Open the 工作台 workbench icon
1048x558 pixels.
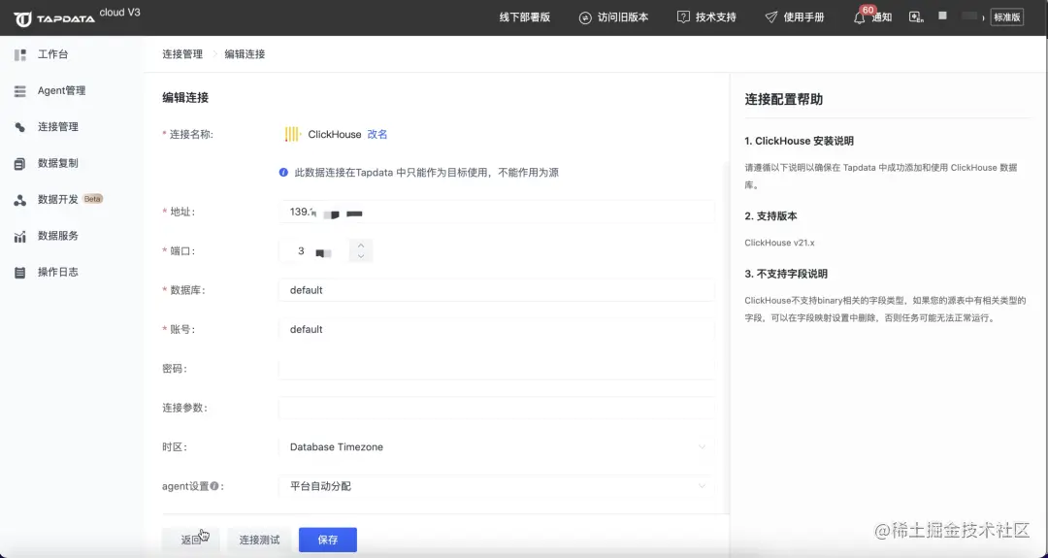click(x=20, y=54)
